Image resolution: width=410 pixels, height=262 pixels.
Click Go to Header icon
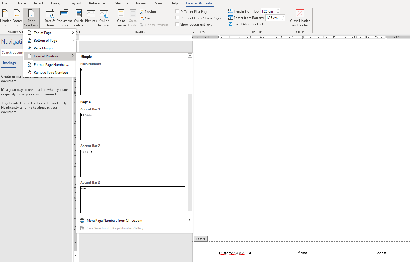tap(121, 14)
